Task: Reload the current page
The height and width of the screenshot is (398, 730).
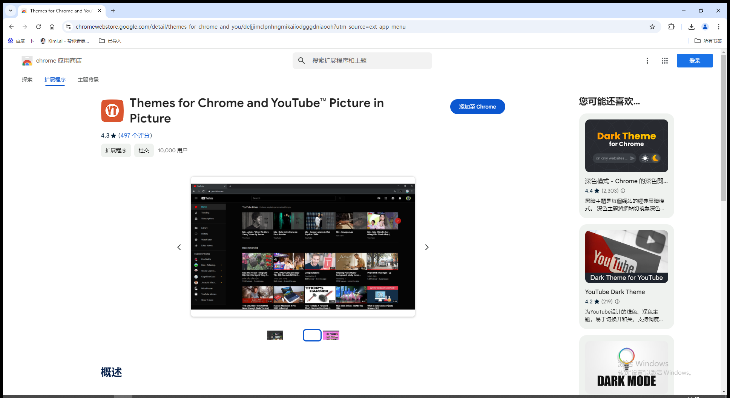Action: coord(38,27)
